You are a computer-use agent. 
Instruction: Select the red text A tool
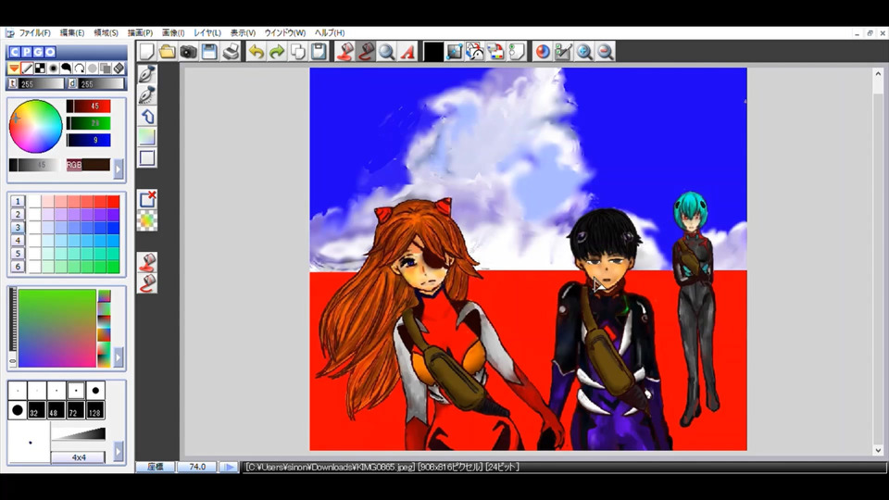pos(407,52)
